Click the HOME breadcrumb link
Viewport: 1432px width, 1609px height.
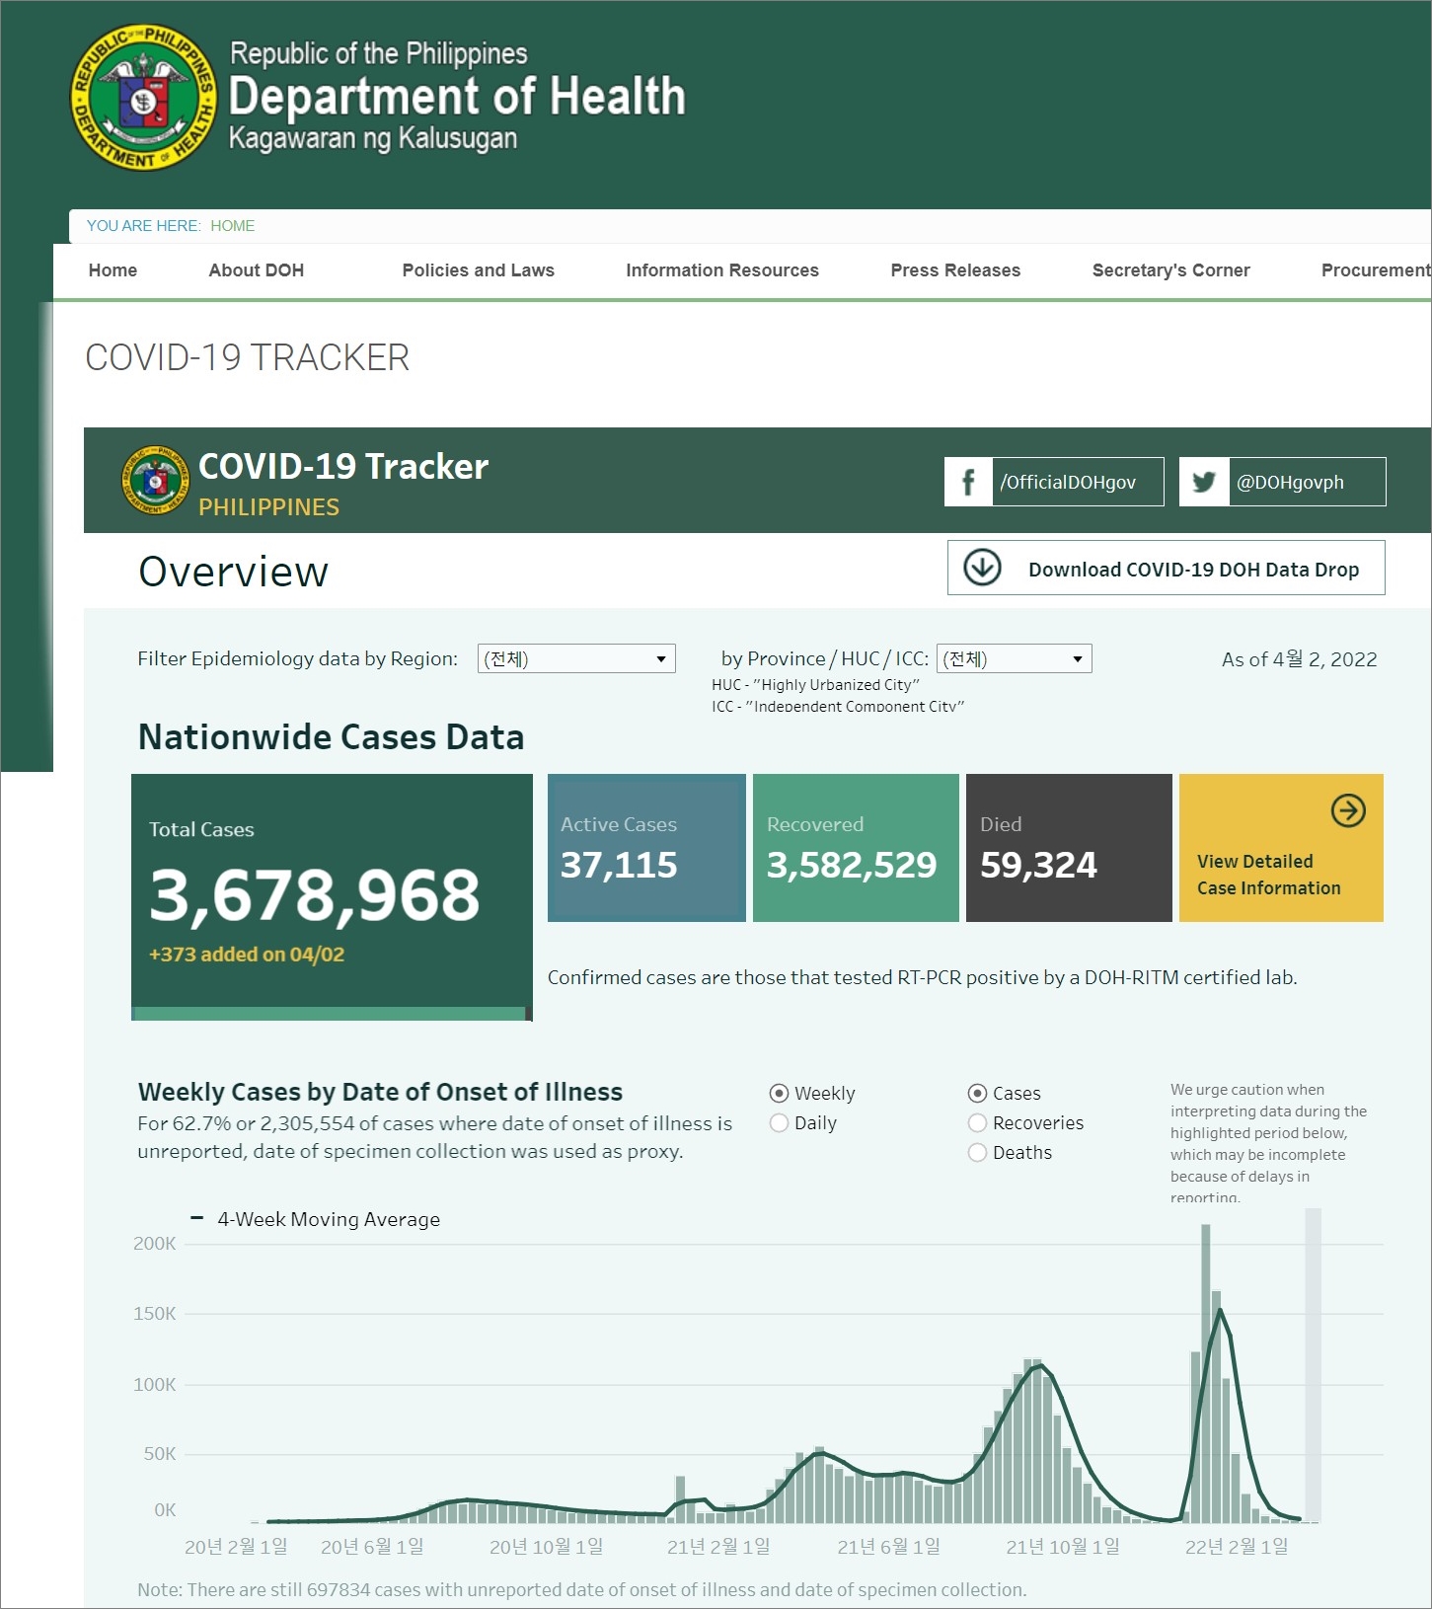[232, 226]
